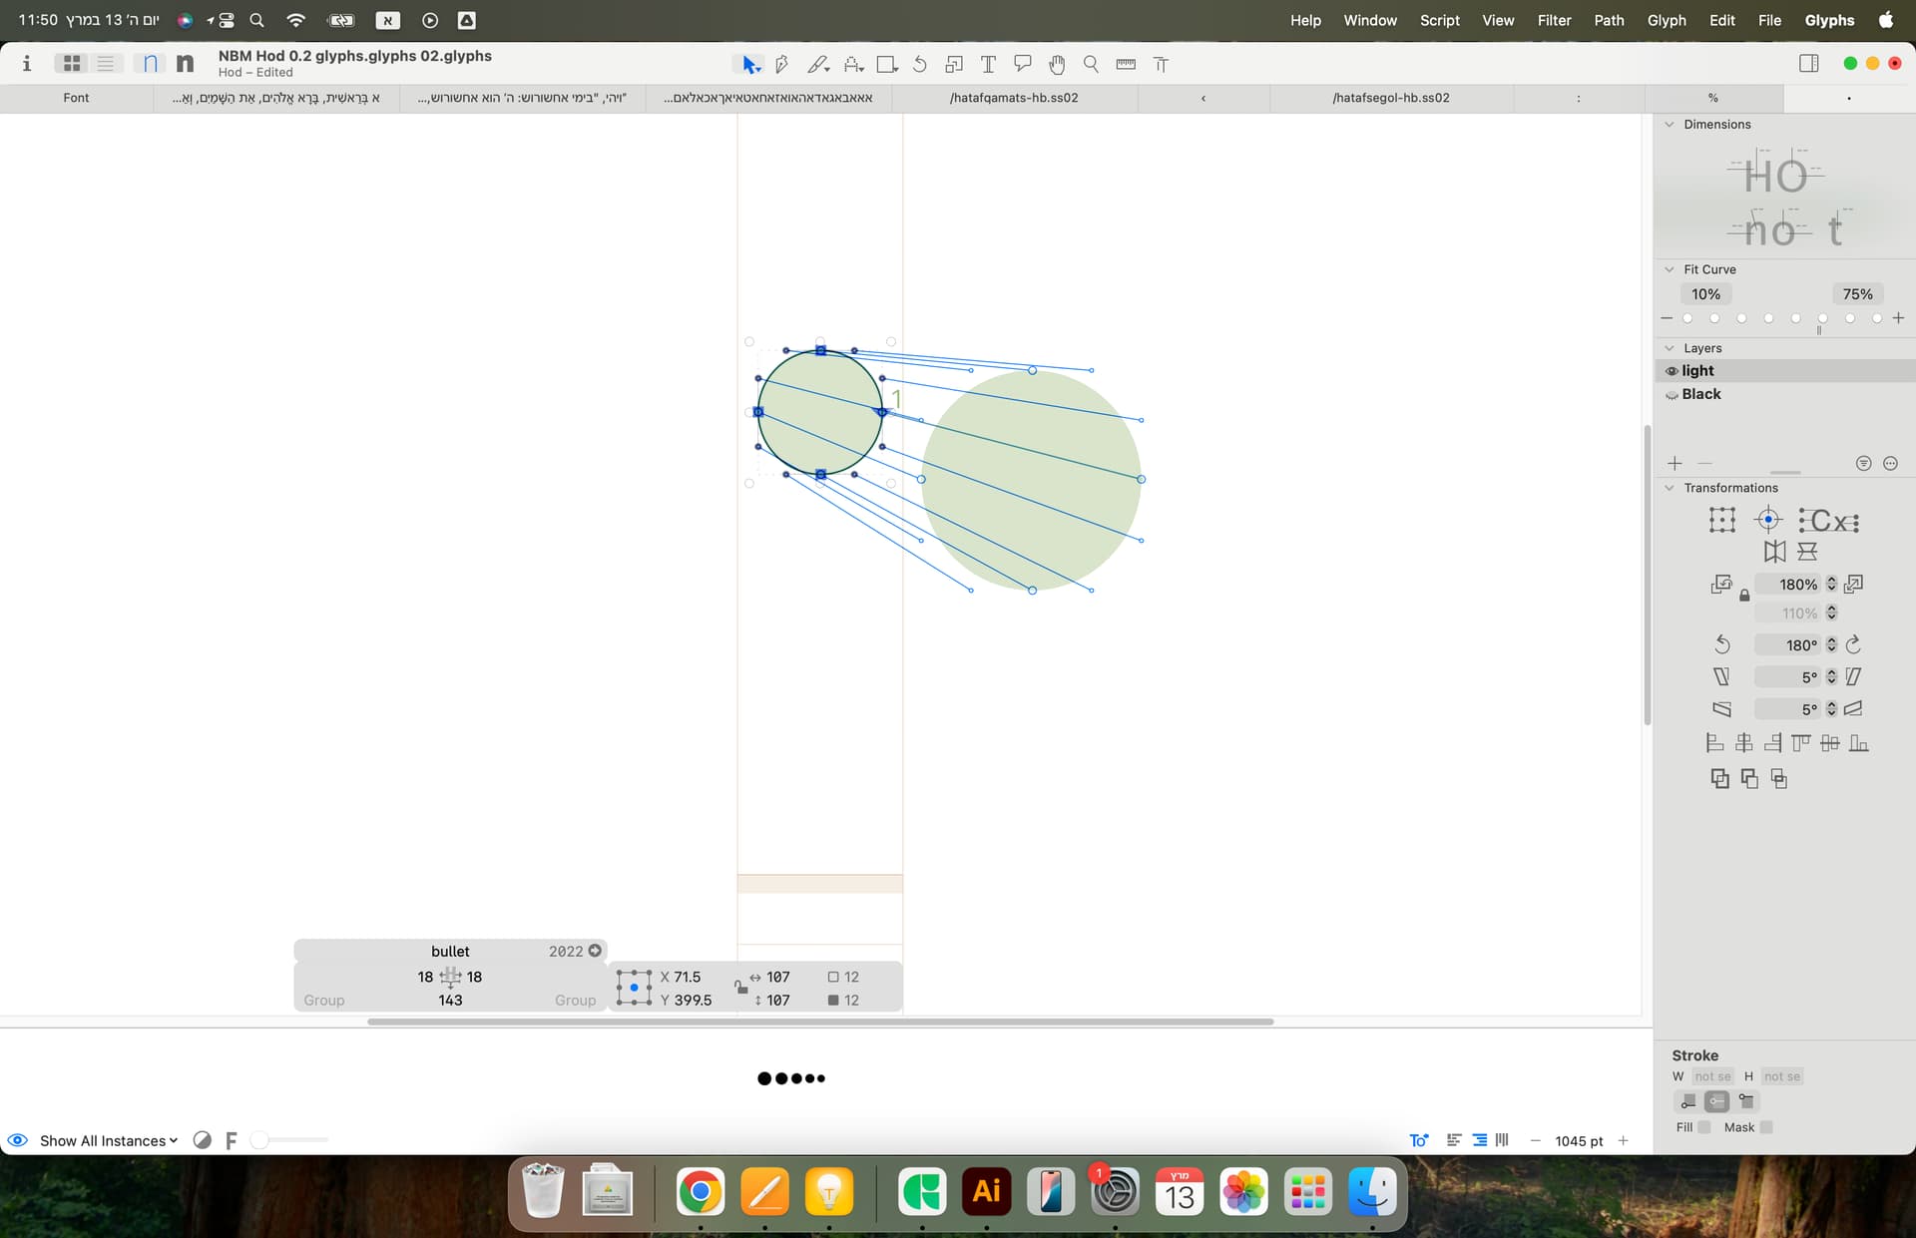Click the plus button to add layer
This screenshot has width=1916, height=1238.
pos(1675,464)
